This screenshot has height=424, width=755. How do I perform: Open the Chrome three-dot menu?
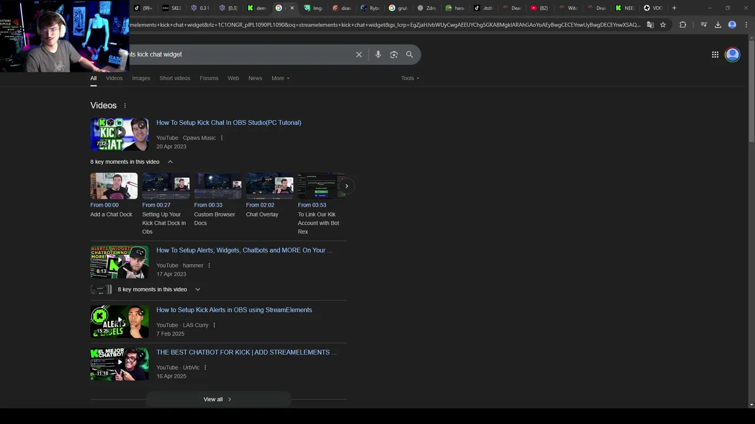pos(746,25)
